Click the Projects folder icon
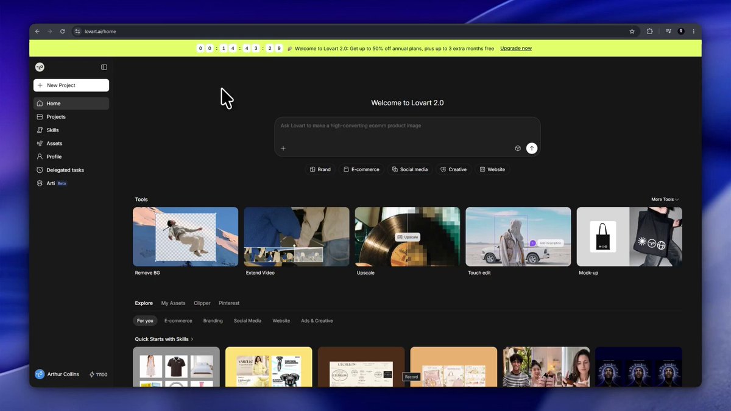 tap(40, 117)
